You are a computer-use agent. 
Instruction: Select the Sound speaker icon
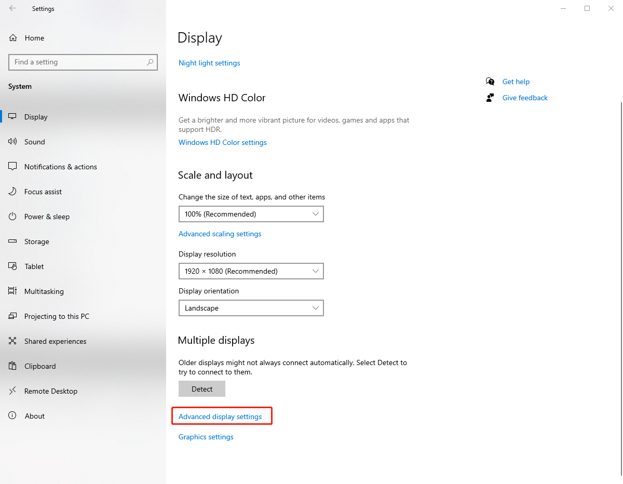pos(13,142)
